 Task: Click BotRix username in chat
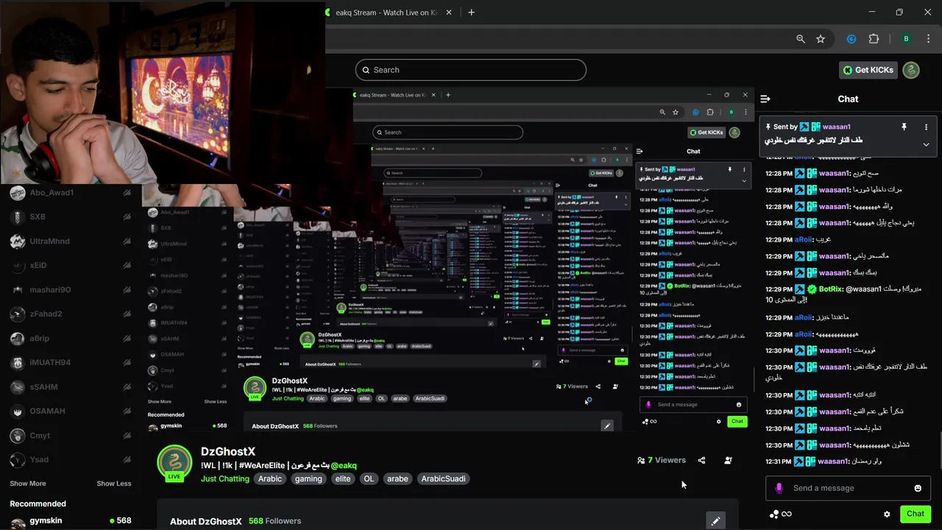pyautogui.click(x=830, y=289)
